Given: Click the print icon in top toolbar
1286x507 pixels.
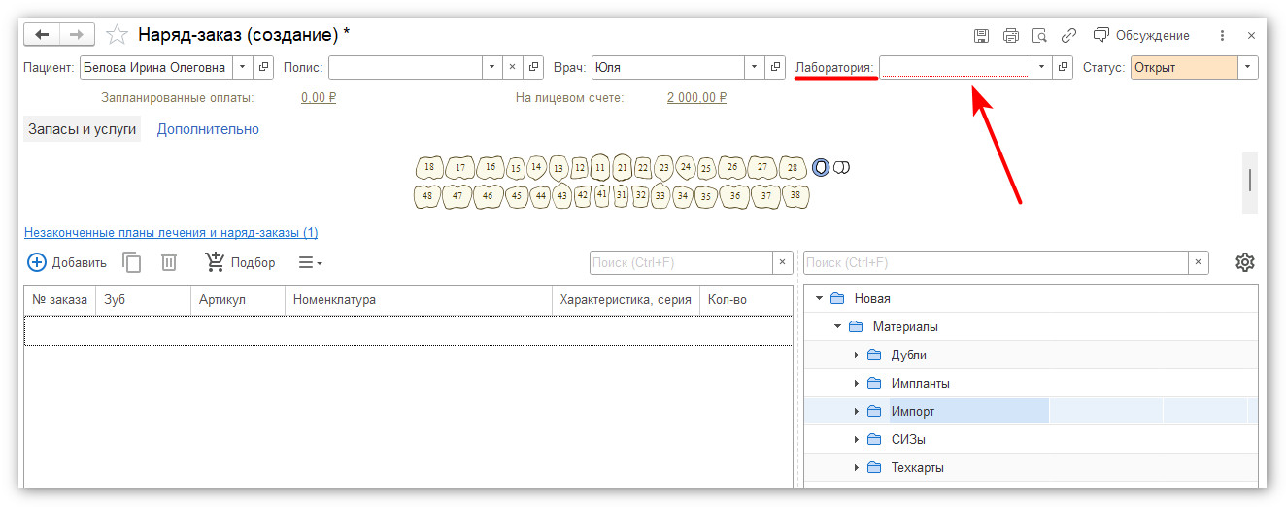Looking at the screenshot, I should [1010, 35].
